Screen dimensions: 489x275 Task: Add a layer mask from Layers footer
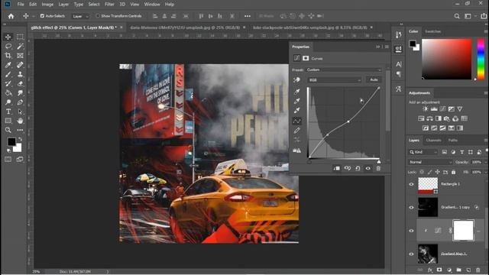(439, 270)
